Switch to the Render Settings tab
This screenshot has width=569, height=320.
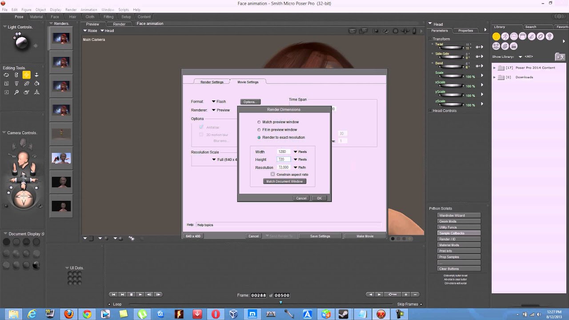tap(212, 82)
